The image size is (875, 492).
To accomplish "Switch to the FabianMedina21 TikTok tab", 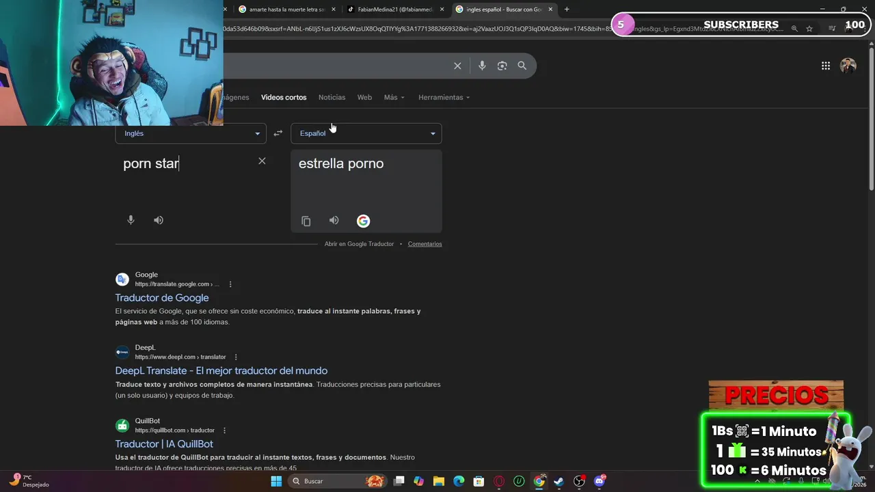I will click(x=394, y=10).
